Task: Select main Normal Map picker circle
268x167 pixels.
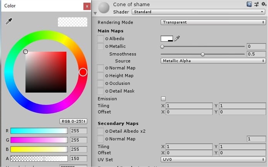Action: point(107,68)
